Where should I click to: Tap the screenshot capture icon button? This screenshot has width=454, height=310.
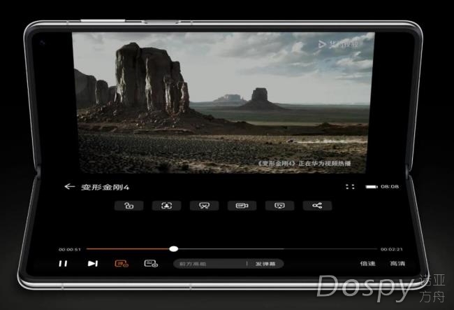tap(166, 206)
